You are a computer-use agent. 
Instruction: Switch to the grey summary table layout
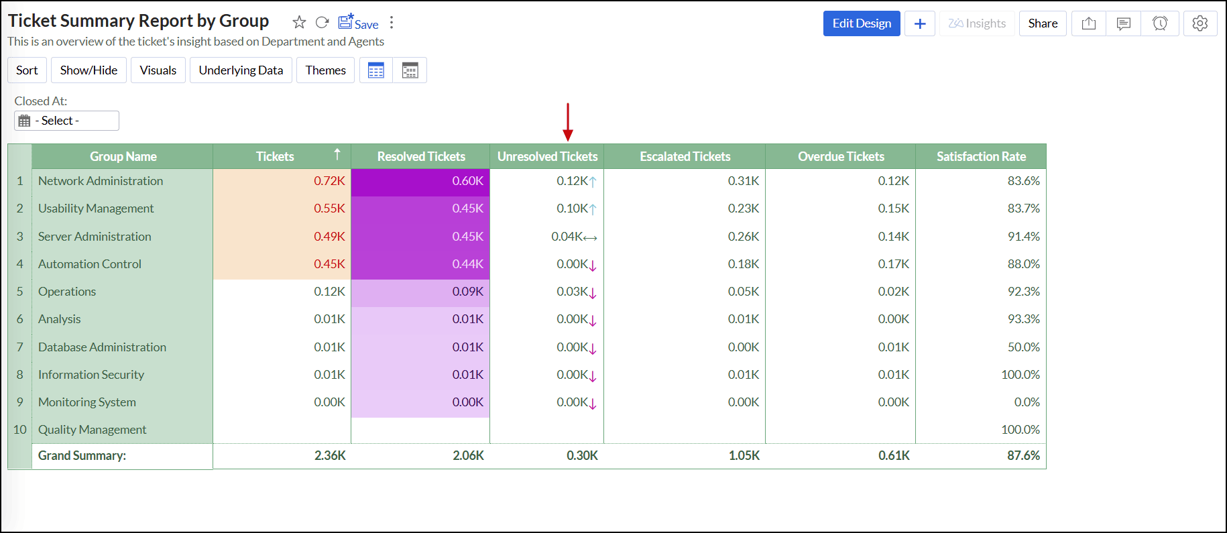click(x=410, y=70)
